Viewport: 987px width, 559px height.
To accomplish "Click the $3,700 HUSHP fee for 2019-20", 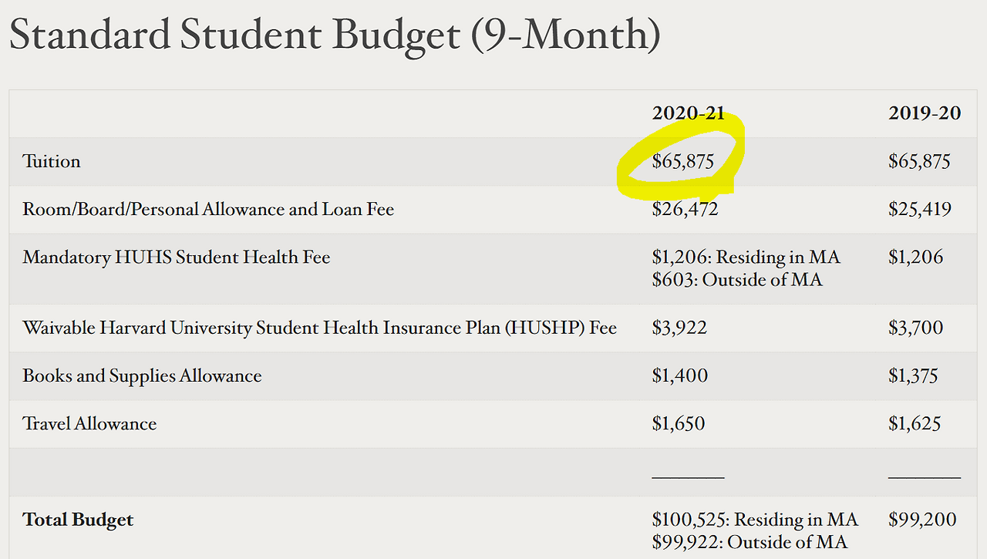I will click(915, 328).
